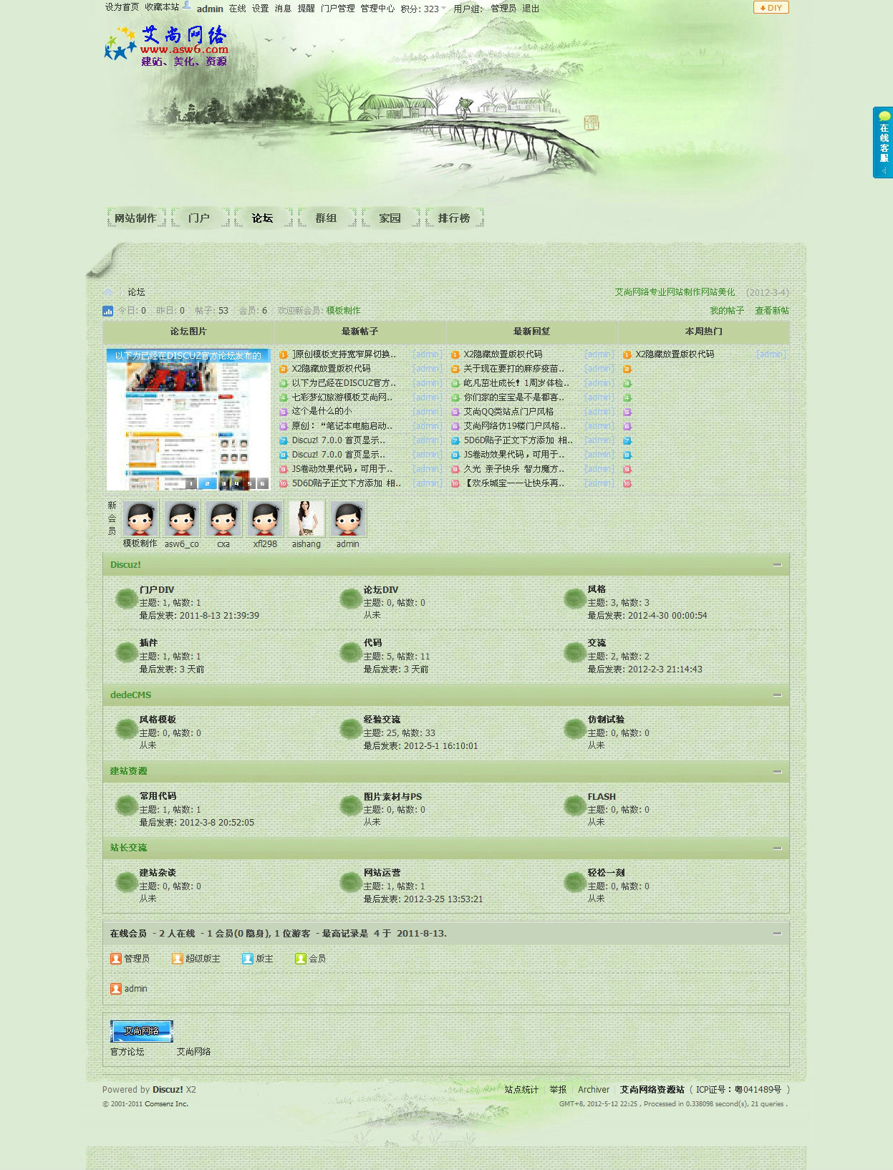Open 我的帖子 link
This screenshot has height=1170, width=893.
(727, 311)
